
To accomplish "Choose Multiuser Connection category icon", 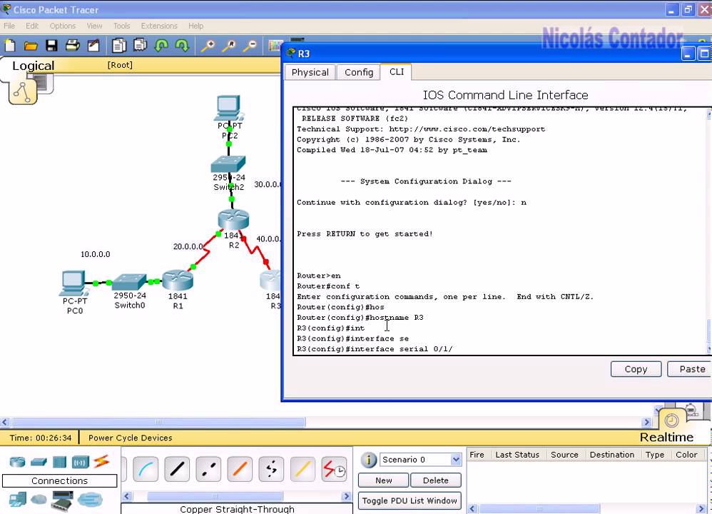I will (x=90, y=500).
